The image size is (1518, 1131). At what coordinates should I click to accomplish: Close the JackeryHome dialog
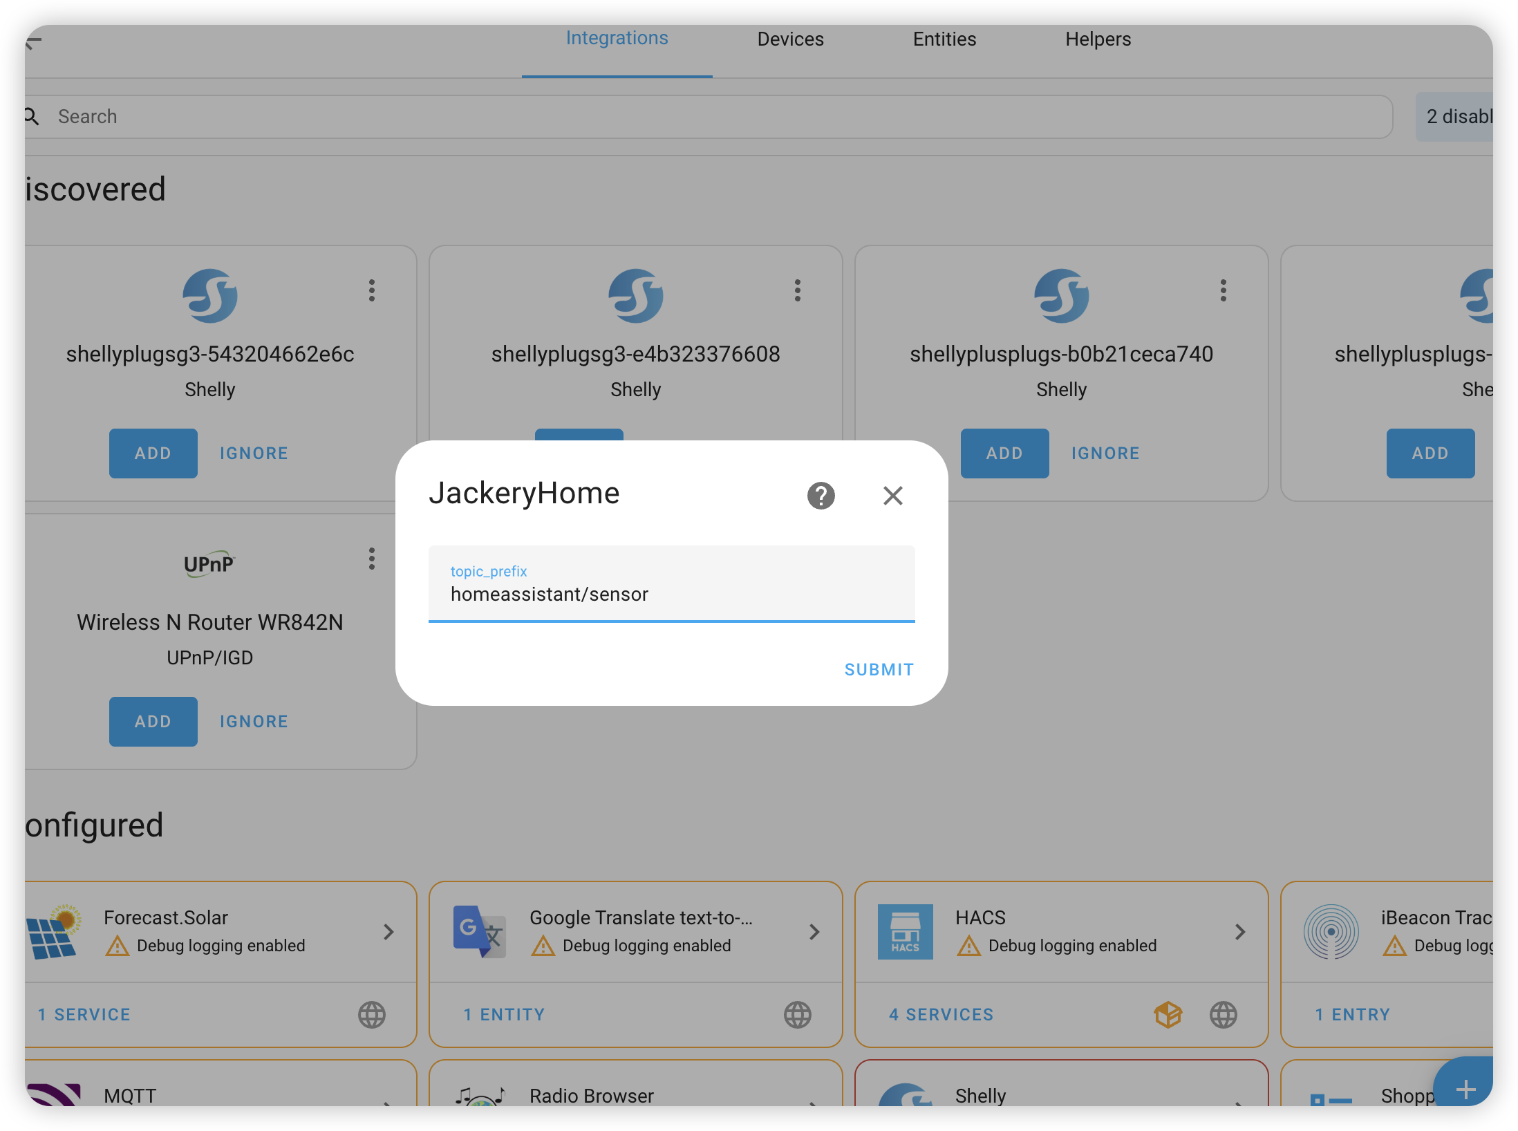(x=893, y=495)
